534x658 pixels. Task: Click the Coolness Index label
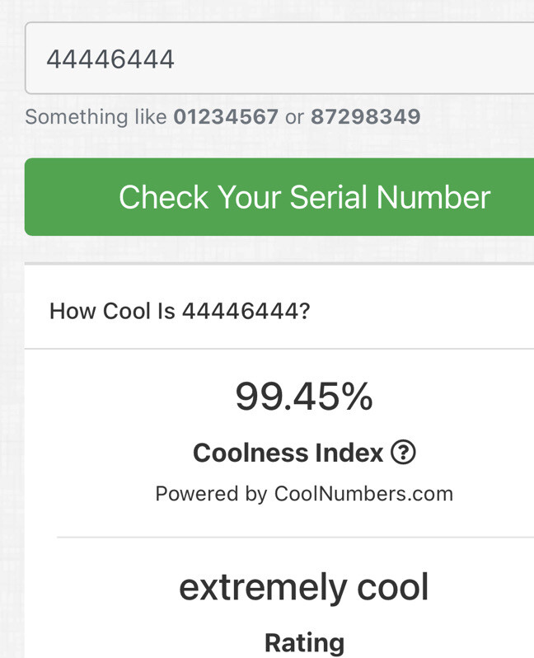pyautogui.click(x=288, y=453)
